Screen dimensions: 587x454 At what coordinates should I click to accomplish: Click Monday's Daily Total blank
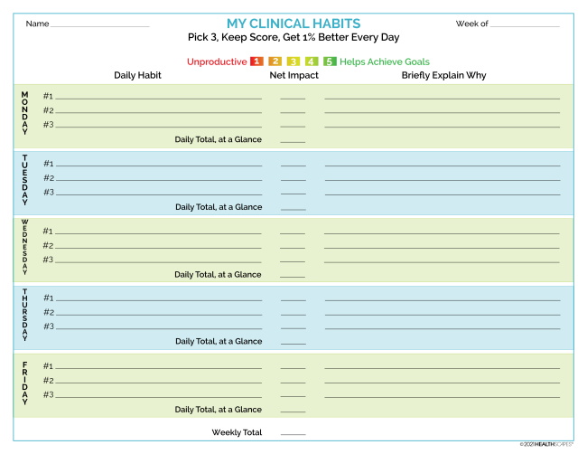[293, 140]
